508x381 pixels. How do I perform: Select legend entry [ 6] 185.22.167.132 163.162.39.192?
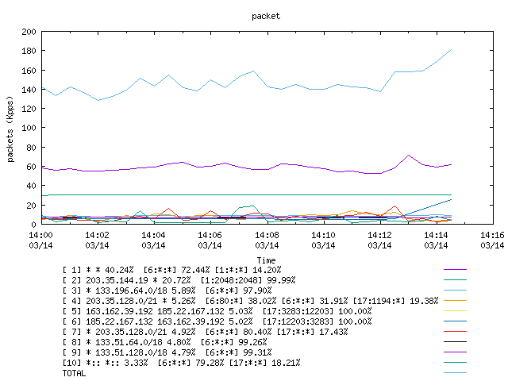pyautogui.click(x=217, y=321)
